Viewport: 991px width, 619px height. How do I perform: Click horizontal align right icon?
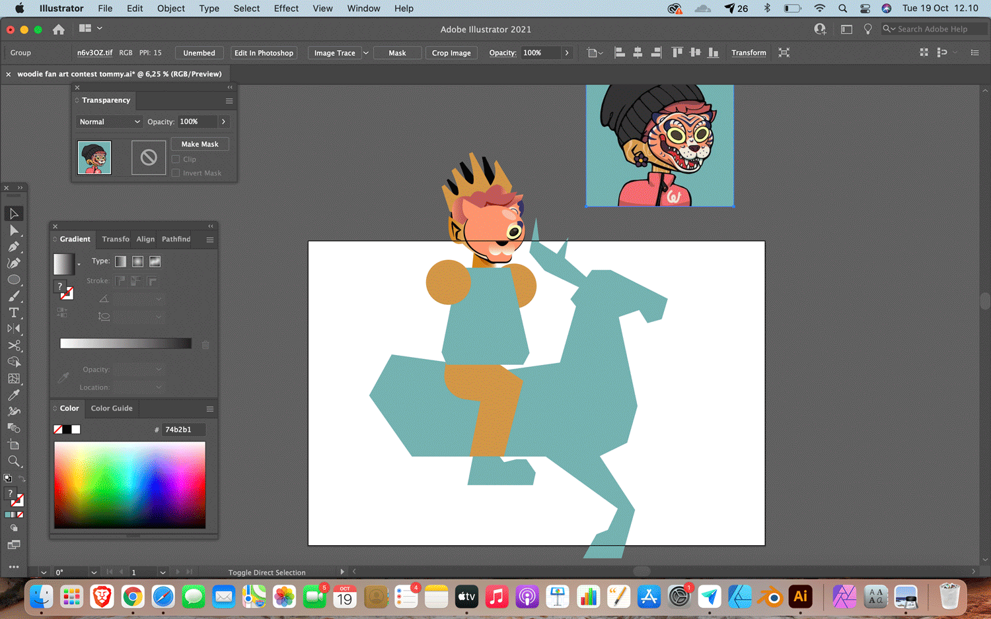coord(656,53)
